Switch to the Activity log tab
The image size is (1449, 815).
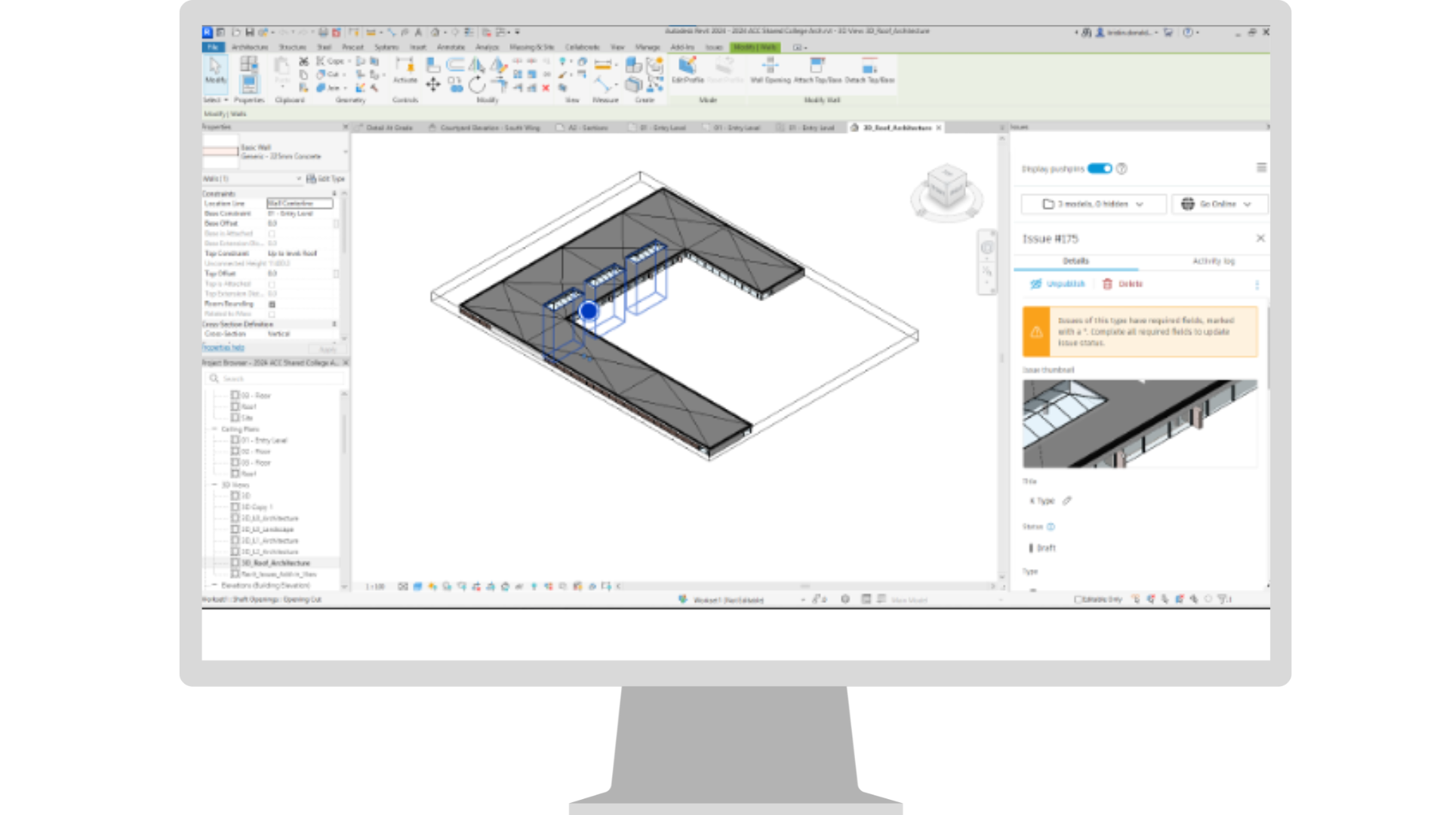[1214, 261]
